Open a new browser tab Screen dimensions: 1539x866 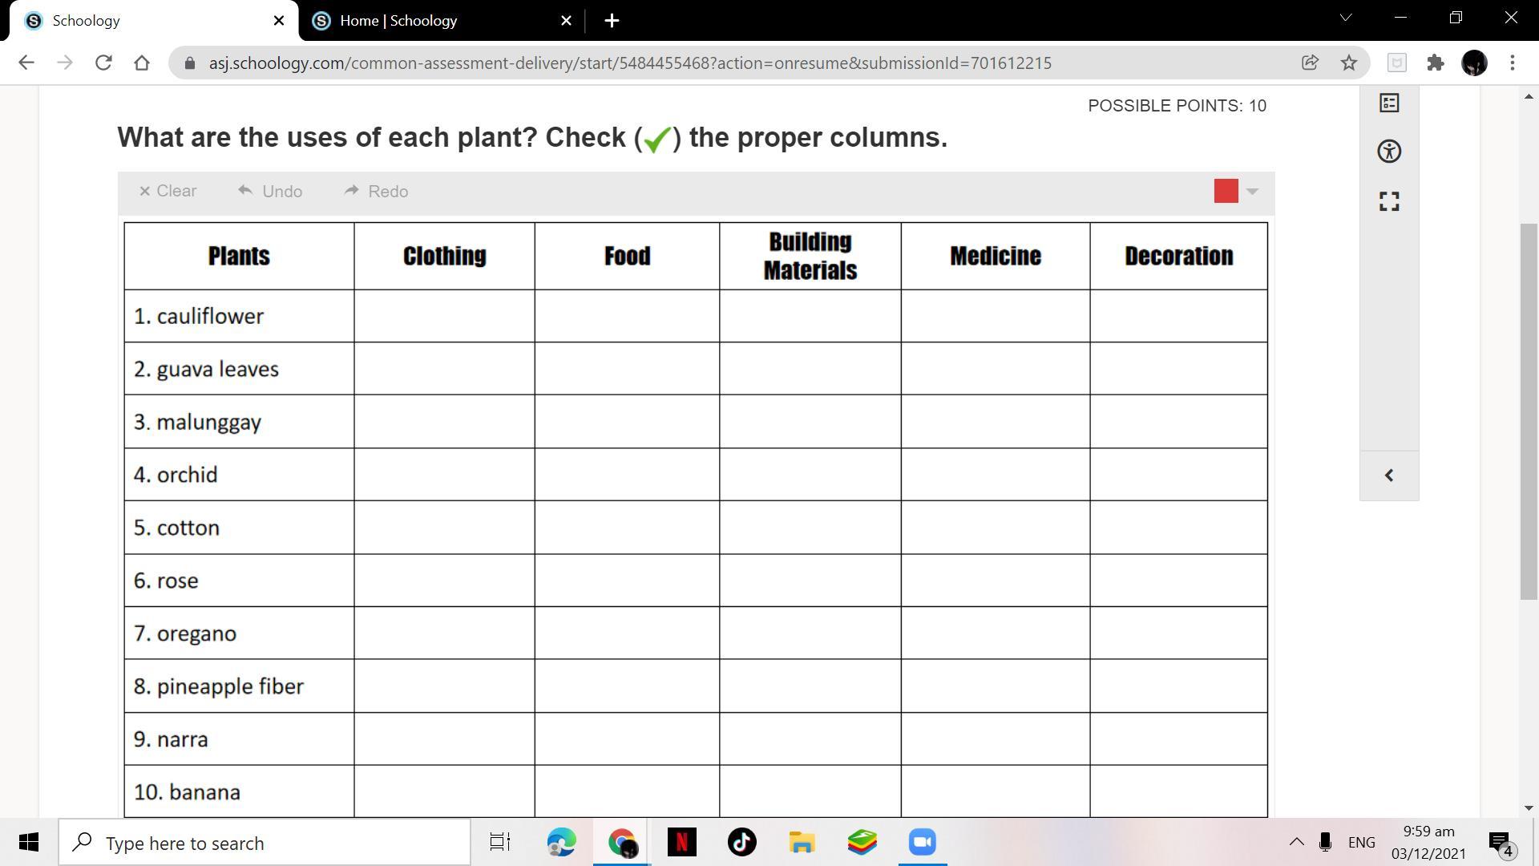[x=612, y=21]
